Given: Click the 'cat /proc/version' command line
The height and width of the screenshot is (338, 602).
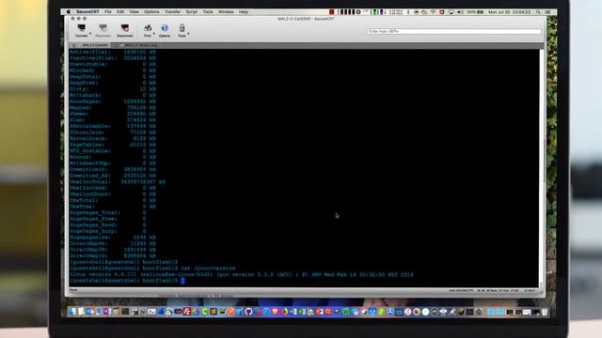Looking at the screenshot, I should pos(208,269).
